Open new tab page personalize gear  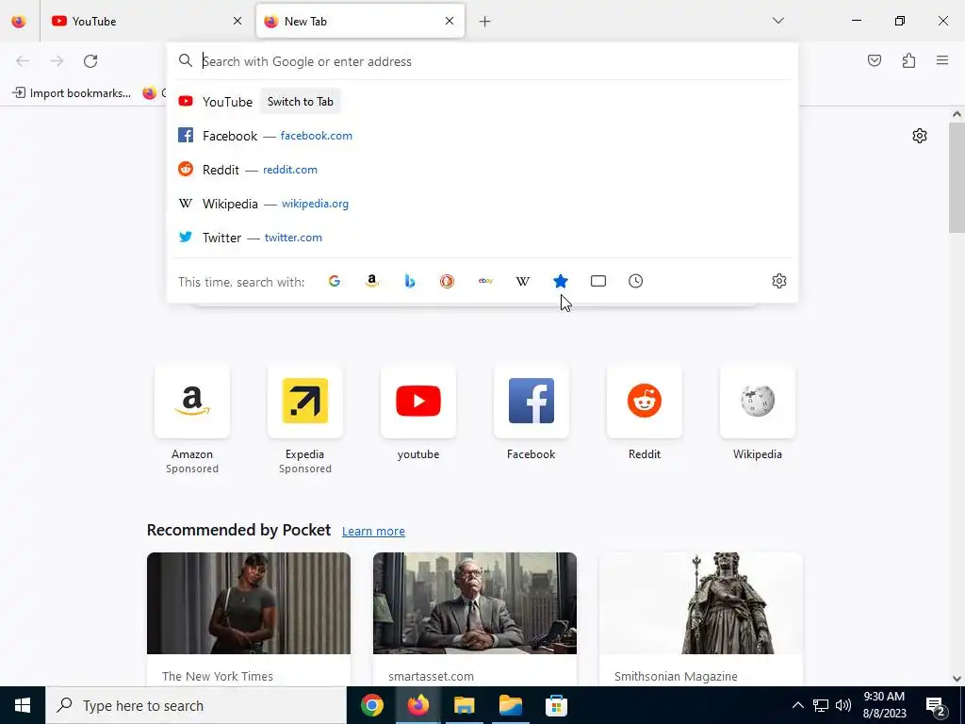pyautogui.click(x=920, y=136)
